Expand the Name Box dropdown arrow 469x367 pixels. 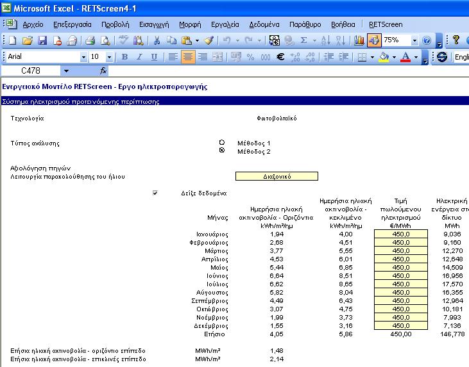point(66,70)
